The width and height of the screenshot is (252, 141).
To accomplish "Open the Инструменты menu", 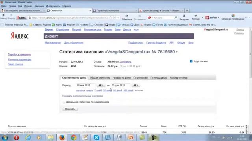I will point(53,6).
